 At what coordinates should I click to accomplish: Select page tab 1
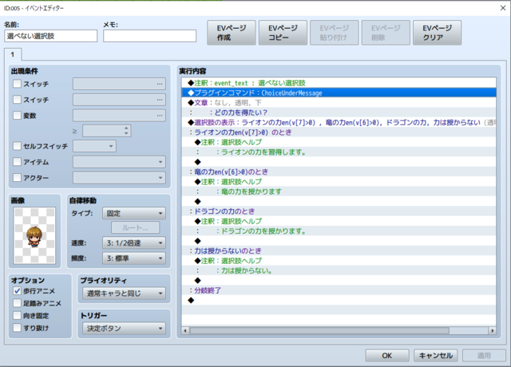(13, 54)
